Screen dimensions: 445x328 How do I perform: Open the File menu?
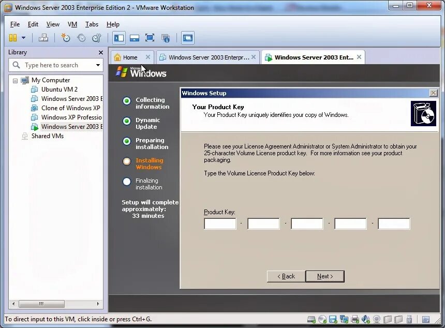[15, 24]
